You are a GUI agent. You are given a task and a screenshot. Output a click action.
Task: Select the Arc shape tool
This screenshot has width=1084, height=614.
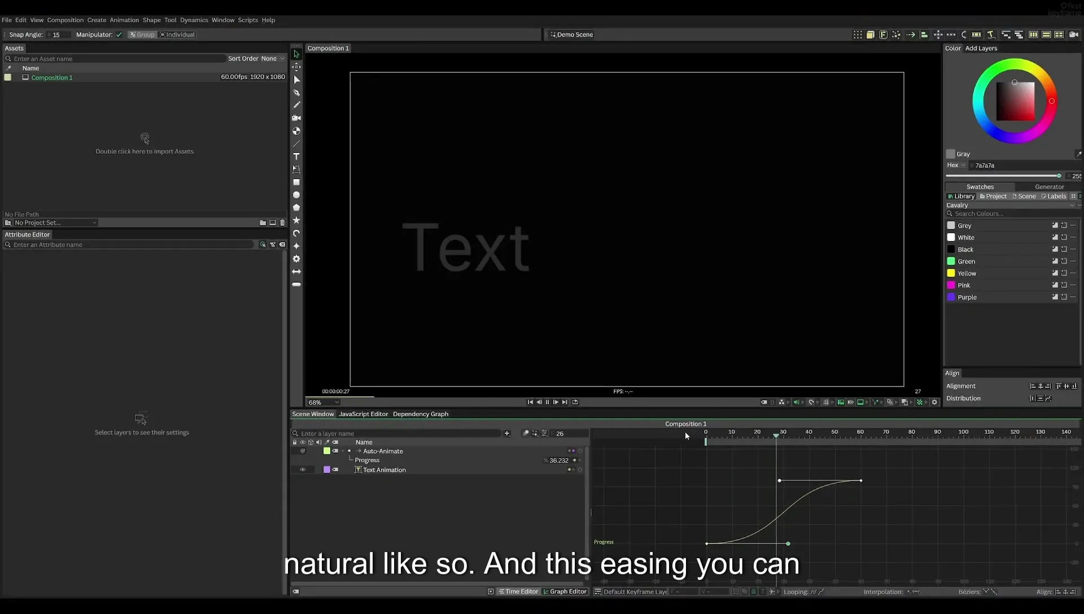296,233
